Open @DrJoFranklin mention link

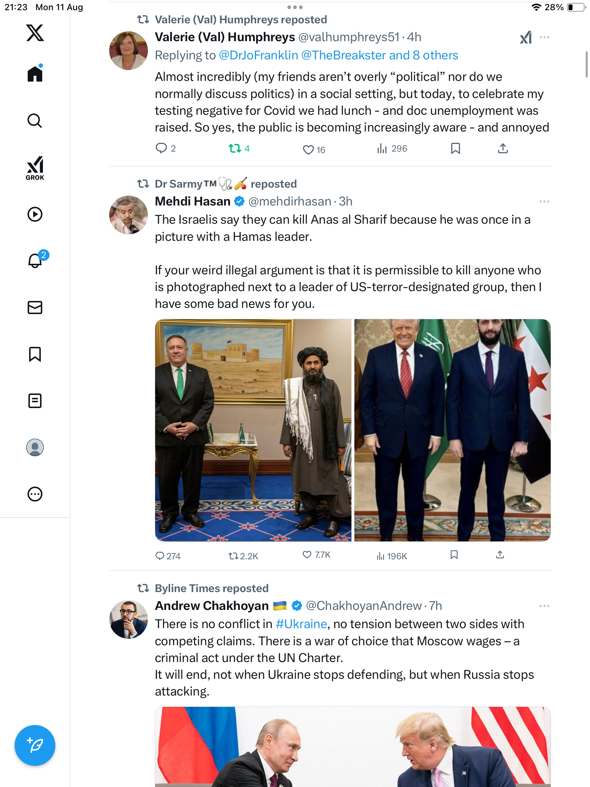pyautogui.click(x=259, y=55)
